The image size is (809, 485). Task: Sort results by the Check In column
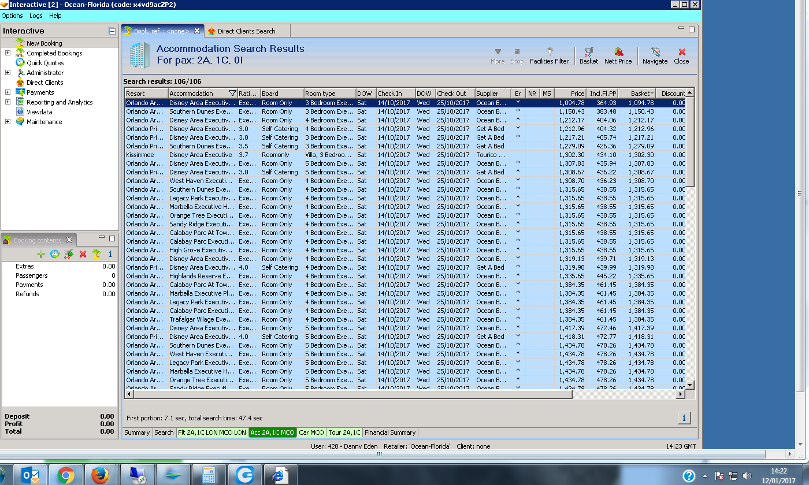[x=395, y=94]
